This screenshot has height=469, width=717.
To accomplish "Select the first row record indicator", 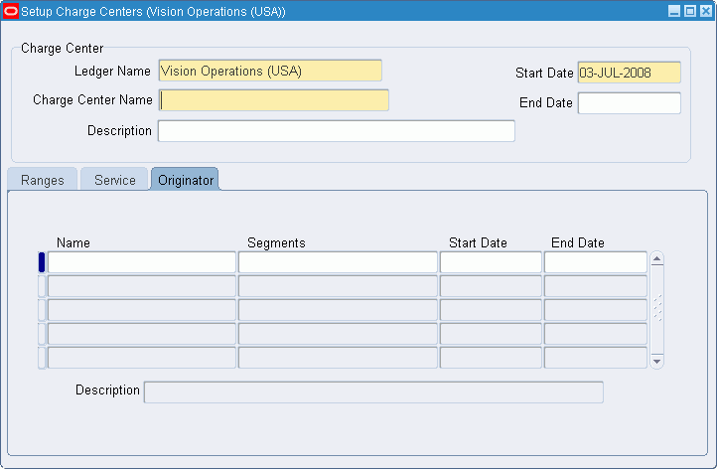I will [x=42, y=262].
